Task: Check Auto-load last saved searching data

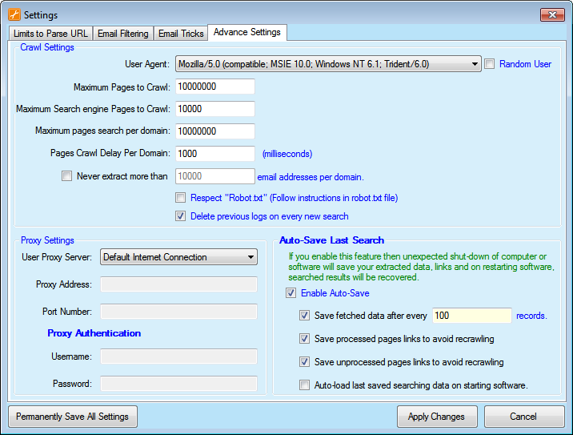Action: click(x=304, y=385)
